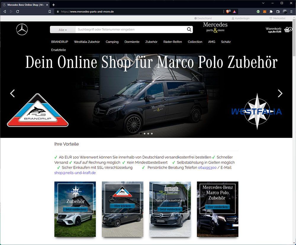Viewport: 296px width, 245px height.
Task: Click the BRANDRUP triangle logo in the banner
Action: 38,110
